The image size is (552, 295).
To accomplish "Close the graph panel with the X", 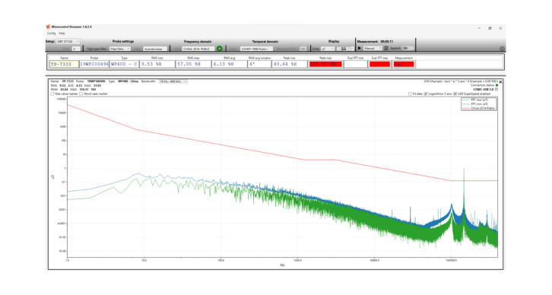I will coord(500,81).
